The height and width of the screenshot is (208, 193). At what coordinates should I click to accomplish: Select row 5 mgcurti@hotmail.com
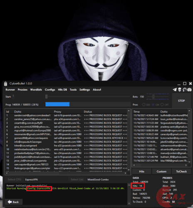pos(67,131)
